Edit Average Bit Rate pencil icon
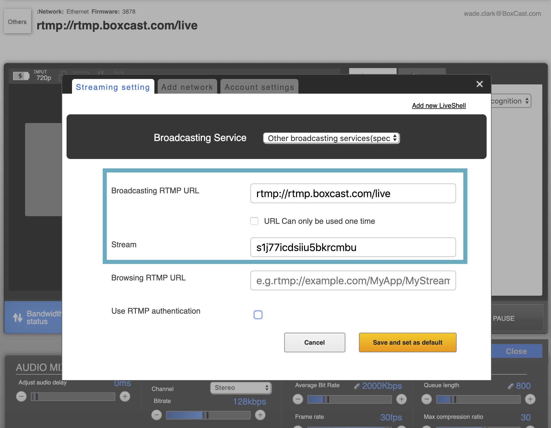 tap(357, 386)
